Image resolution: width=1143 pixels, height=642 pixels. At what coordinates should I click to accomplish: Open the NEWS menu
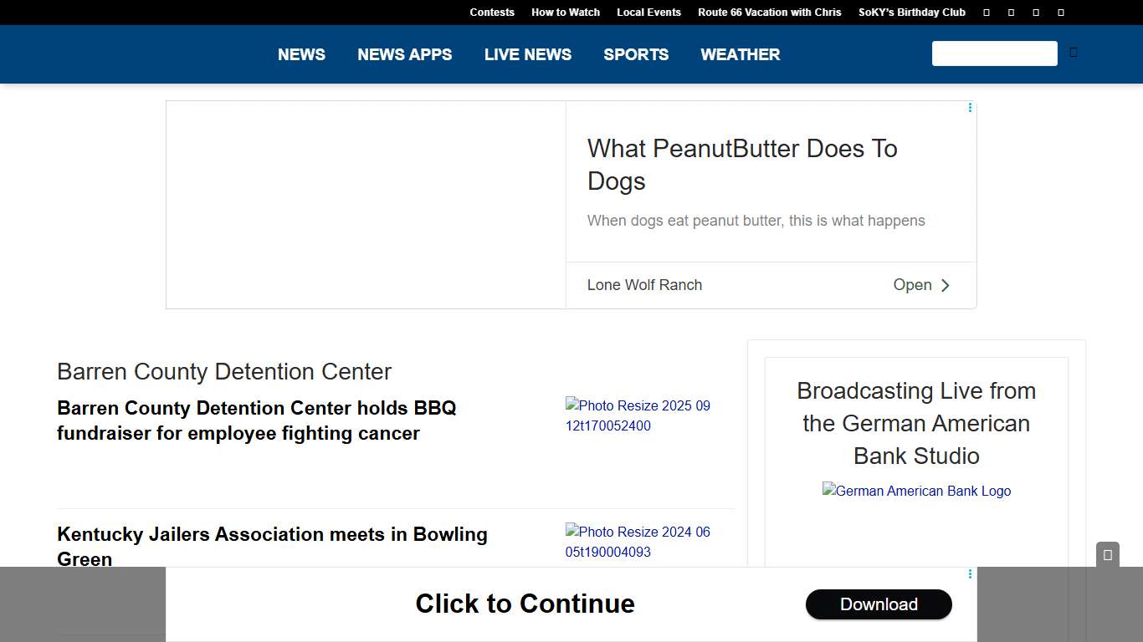(301, 54)
